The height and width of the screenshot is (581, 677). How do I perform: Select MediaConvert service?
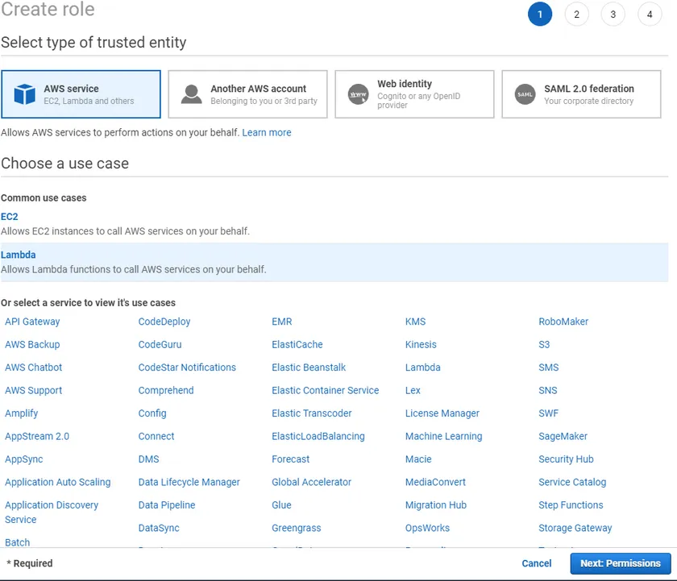click(x=435, y=482)
